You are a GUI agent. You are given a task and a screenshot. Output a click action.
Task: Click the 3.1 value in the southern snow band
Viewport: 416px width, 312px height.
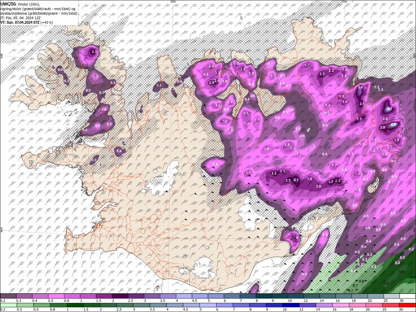[296, 180]
